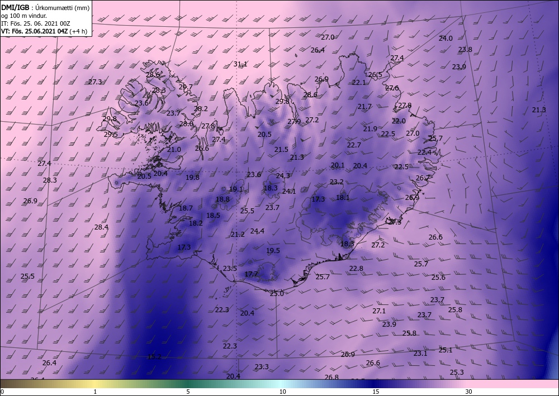This screenshot has height=396, width=559.
Task: Click the '30' tick label on the color scale
Action: 469,392
